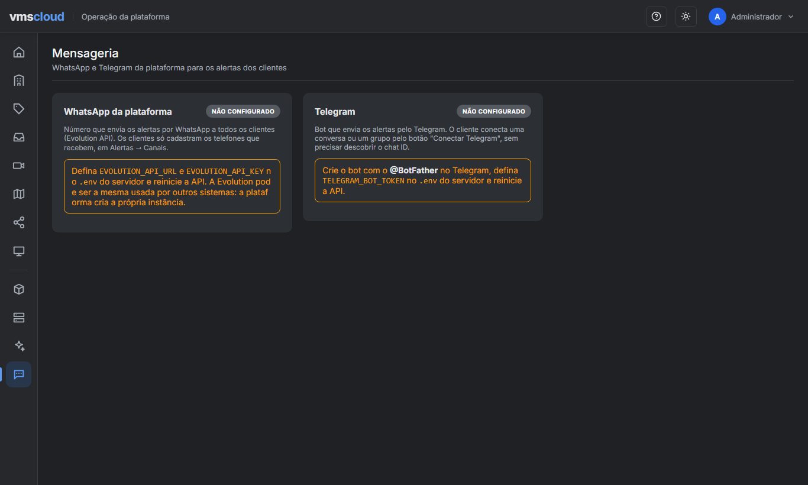The height and width of the screenshot is (485, 808).
Task: Open the server stack icon in the sidebar
Action: click(19, 318)
